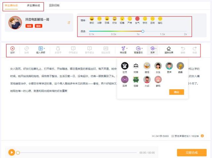Choose the surprised open-mouth emotion emoji
Screen dimensions: 212x158
pos(122,19)
